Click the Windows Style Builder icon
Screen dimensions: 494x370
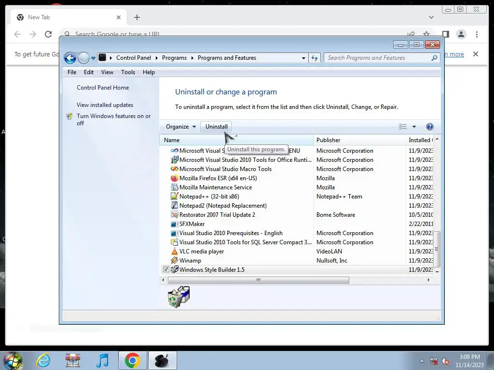(174, 269)
